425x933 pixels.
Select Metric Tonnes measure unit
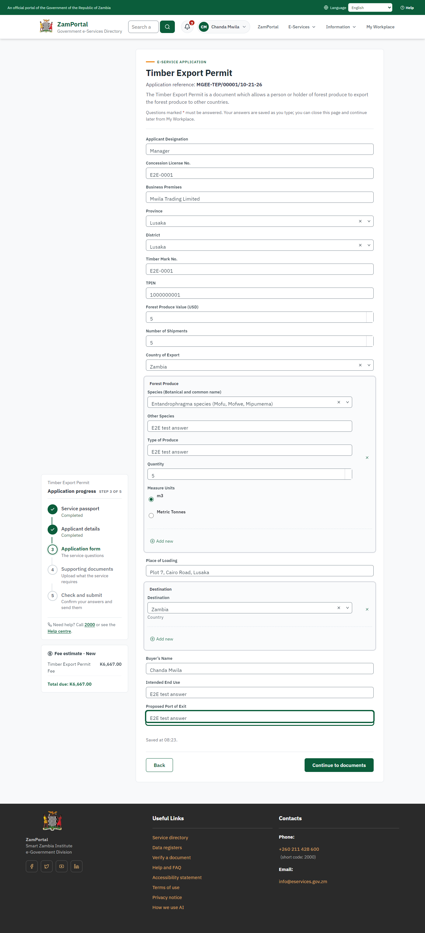151,516
